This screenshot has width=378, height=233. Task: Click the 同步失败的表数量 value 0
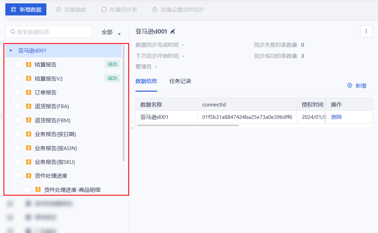tap(303, 45)
